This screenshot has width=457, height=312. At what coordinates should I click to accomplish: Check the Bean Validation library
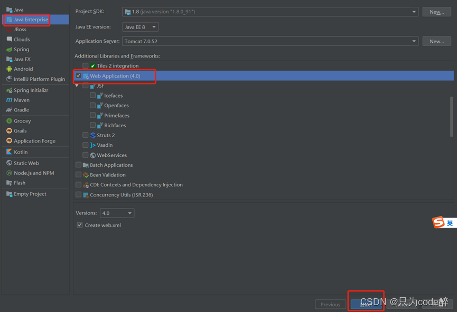point(78,175)
